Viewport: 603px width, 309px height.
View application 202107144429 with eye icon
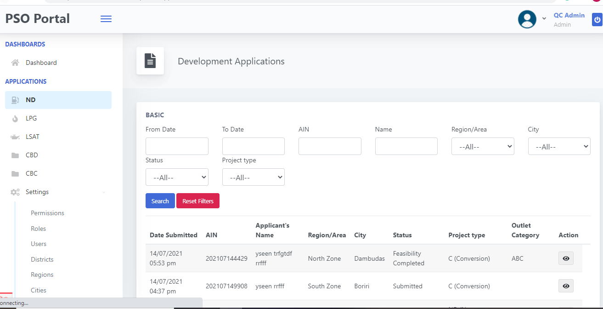(566, 258)
